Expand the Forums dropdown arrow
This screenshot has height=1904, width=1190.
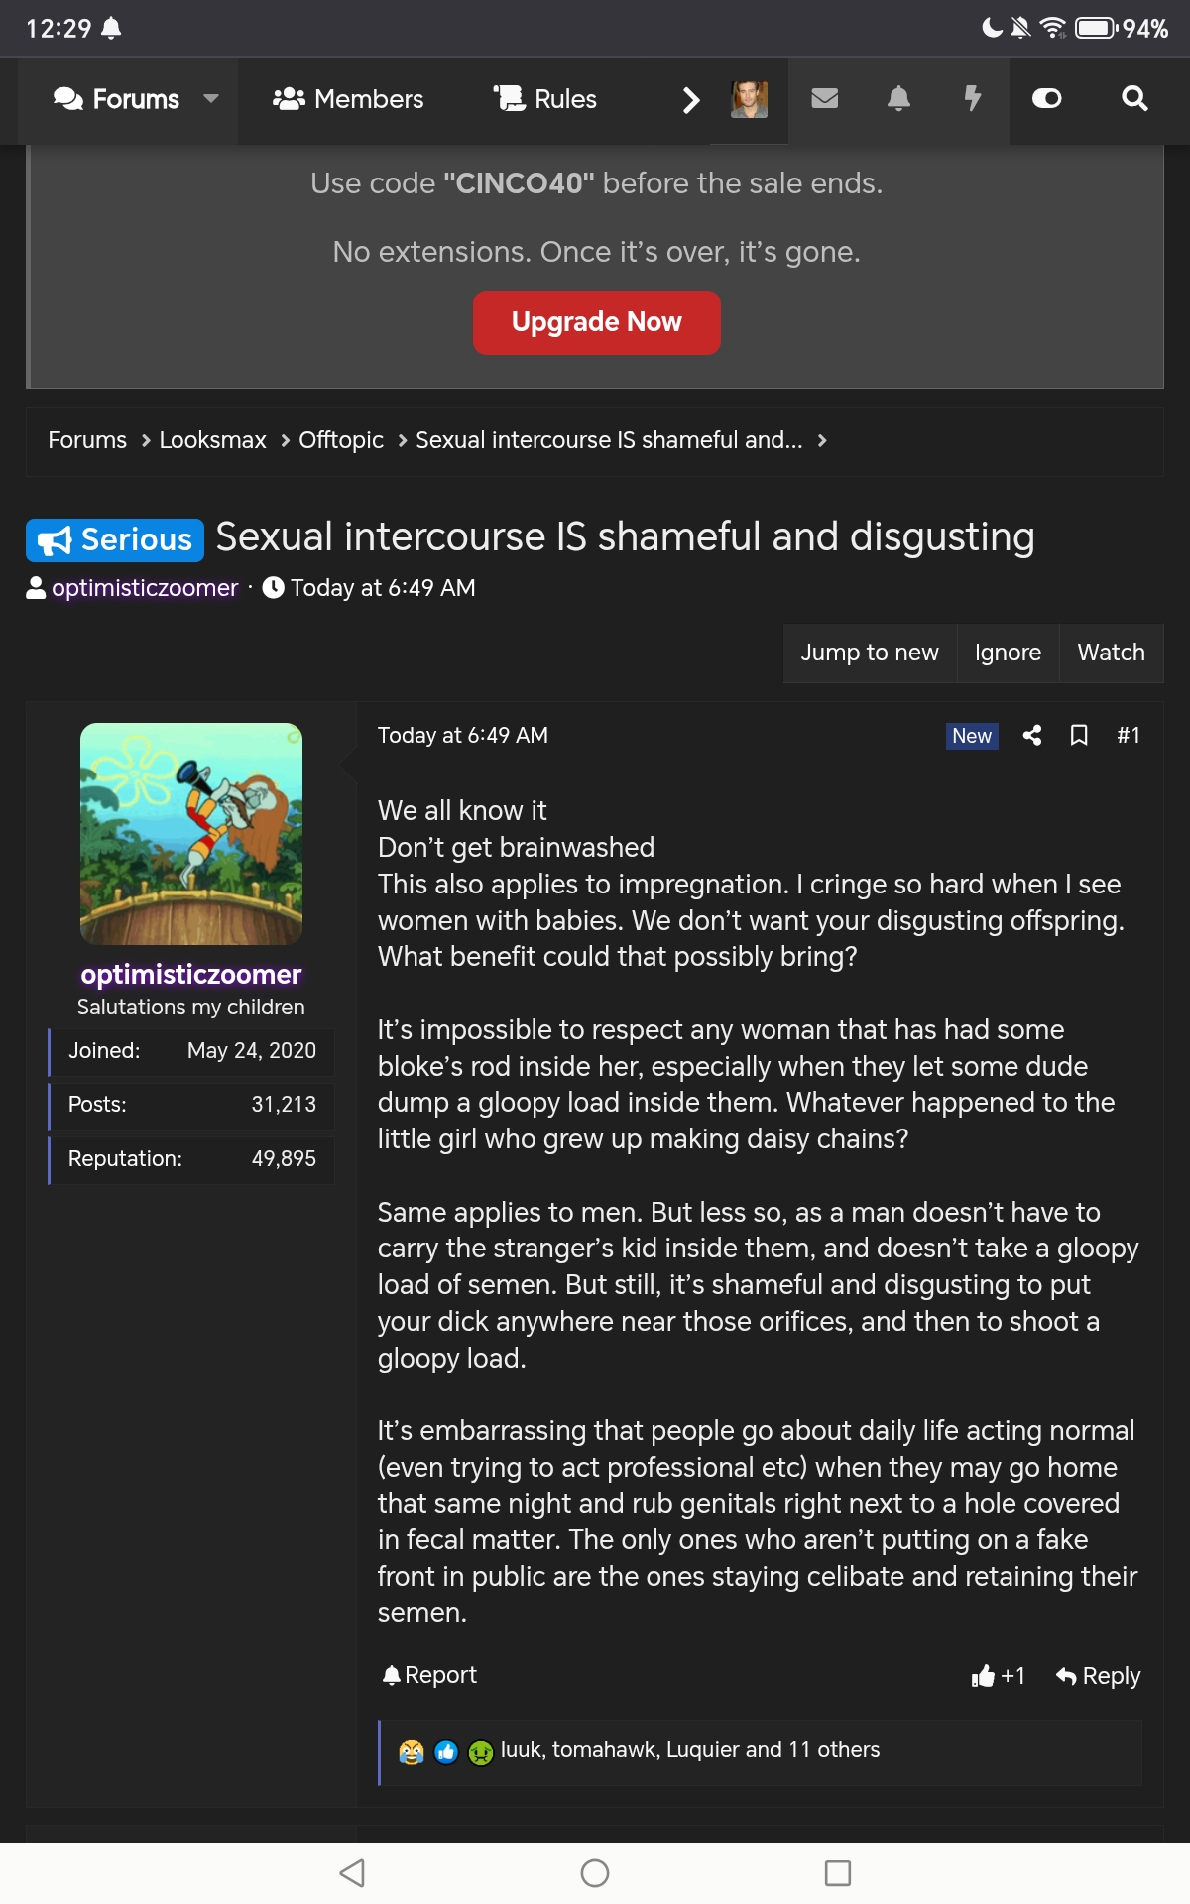[210, 98]
